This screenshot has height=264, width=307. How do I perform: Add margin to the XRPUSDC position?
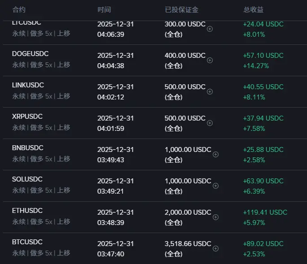tap(210, 123)
